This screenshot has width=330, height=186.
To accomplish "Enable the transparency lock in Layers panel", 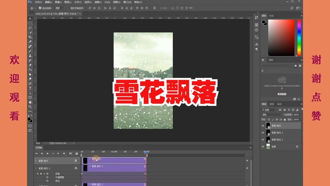I will point(269,119).
